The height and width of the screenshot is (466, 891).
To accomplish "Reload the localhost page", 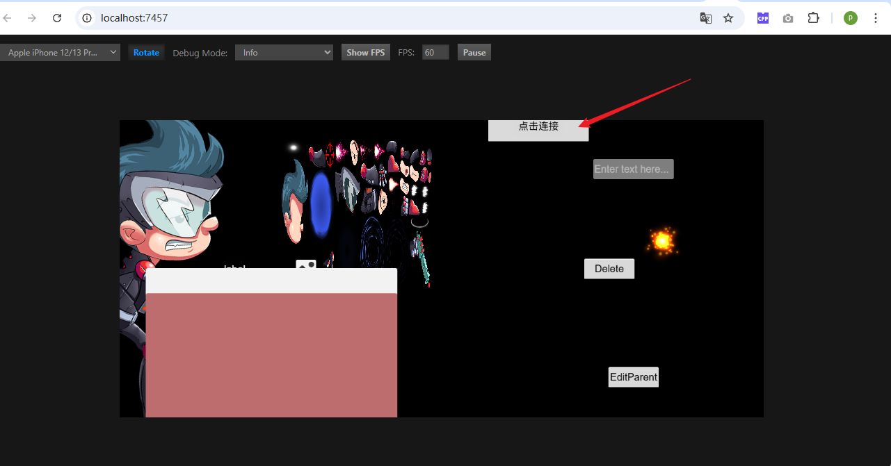I will 57,18.
